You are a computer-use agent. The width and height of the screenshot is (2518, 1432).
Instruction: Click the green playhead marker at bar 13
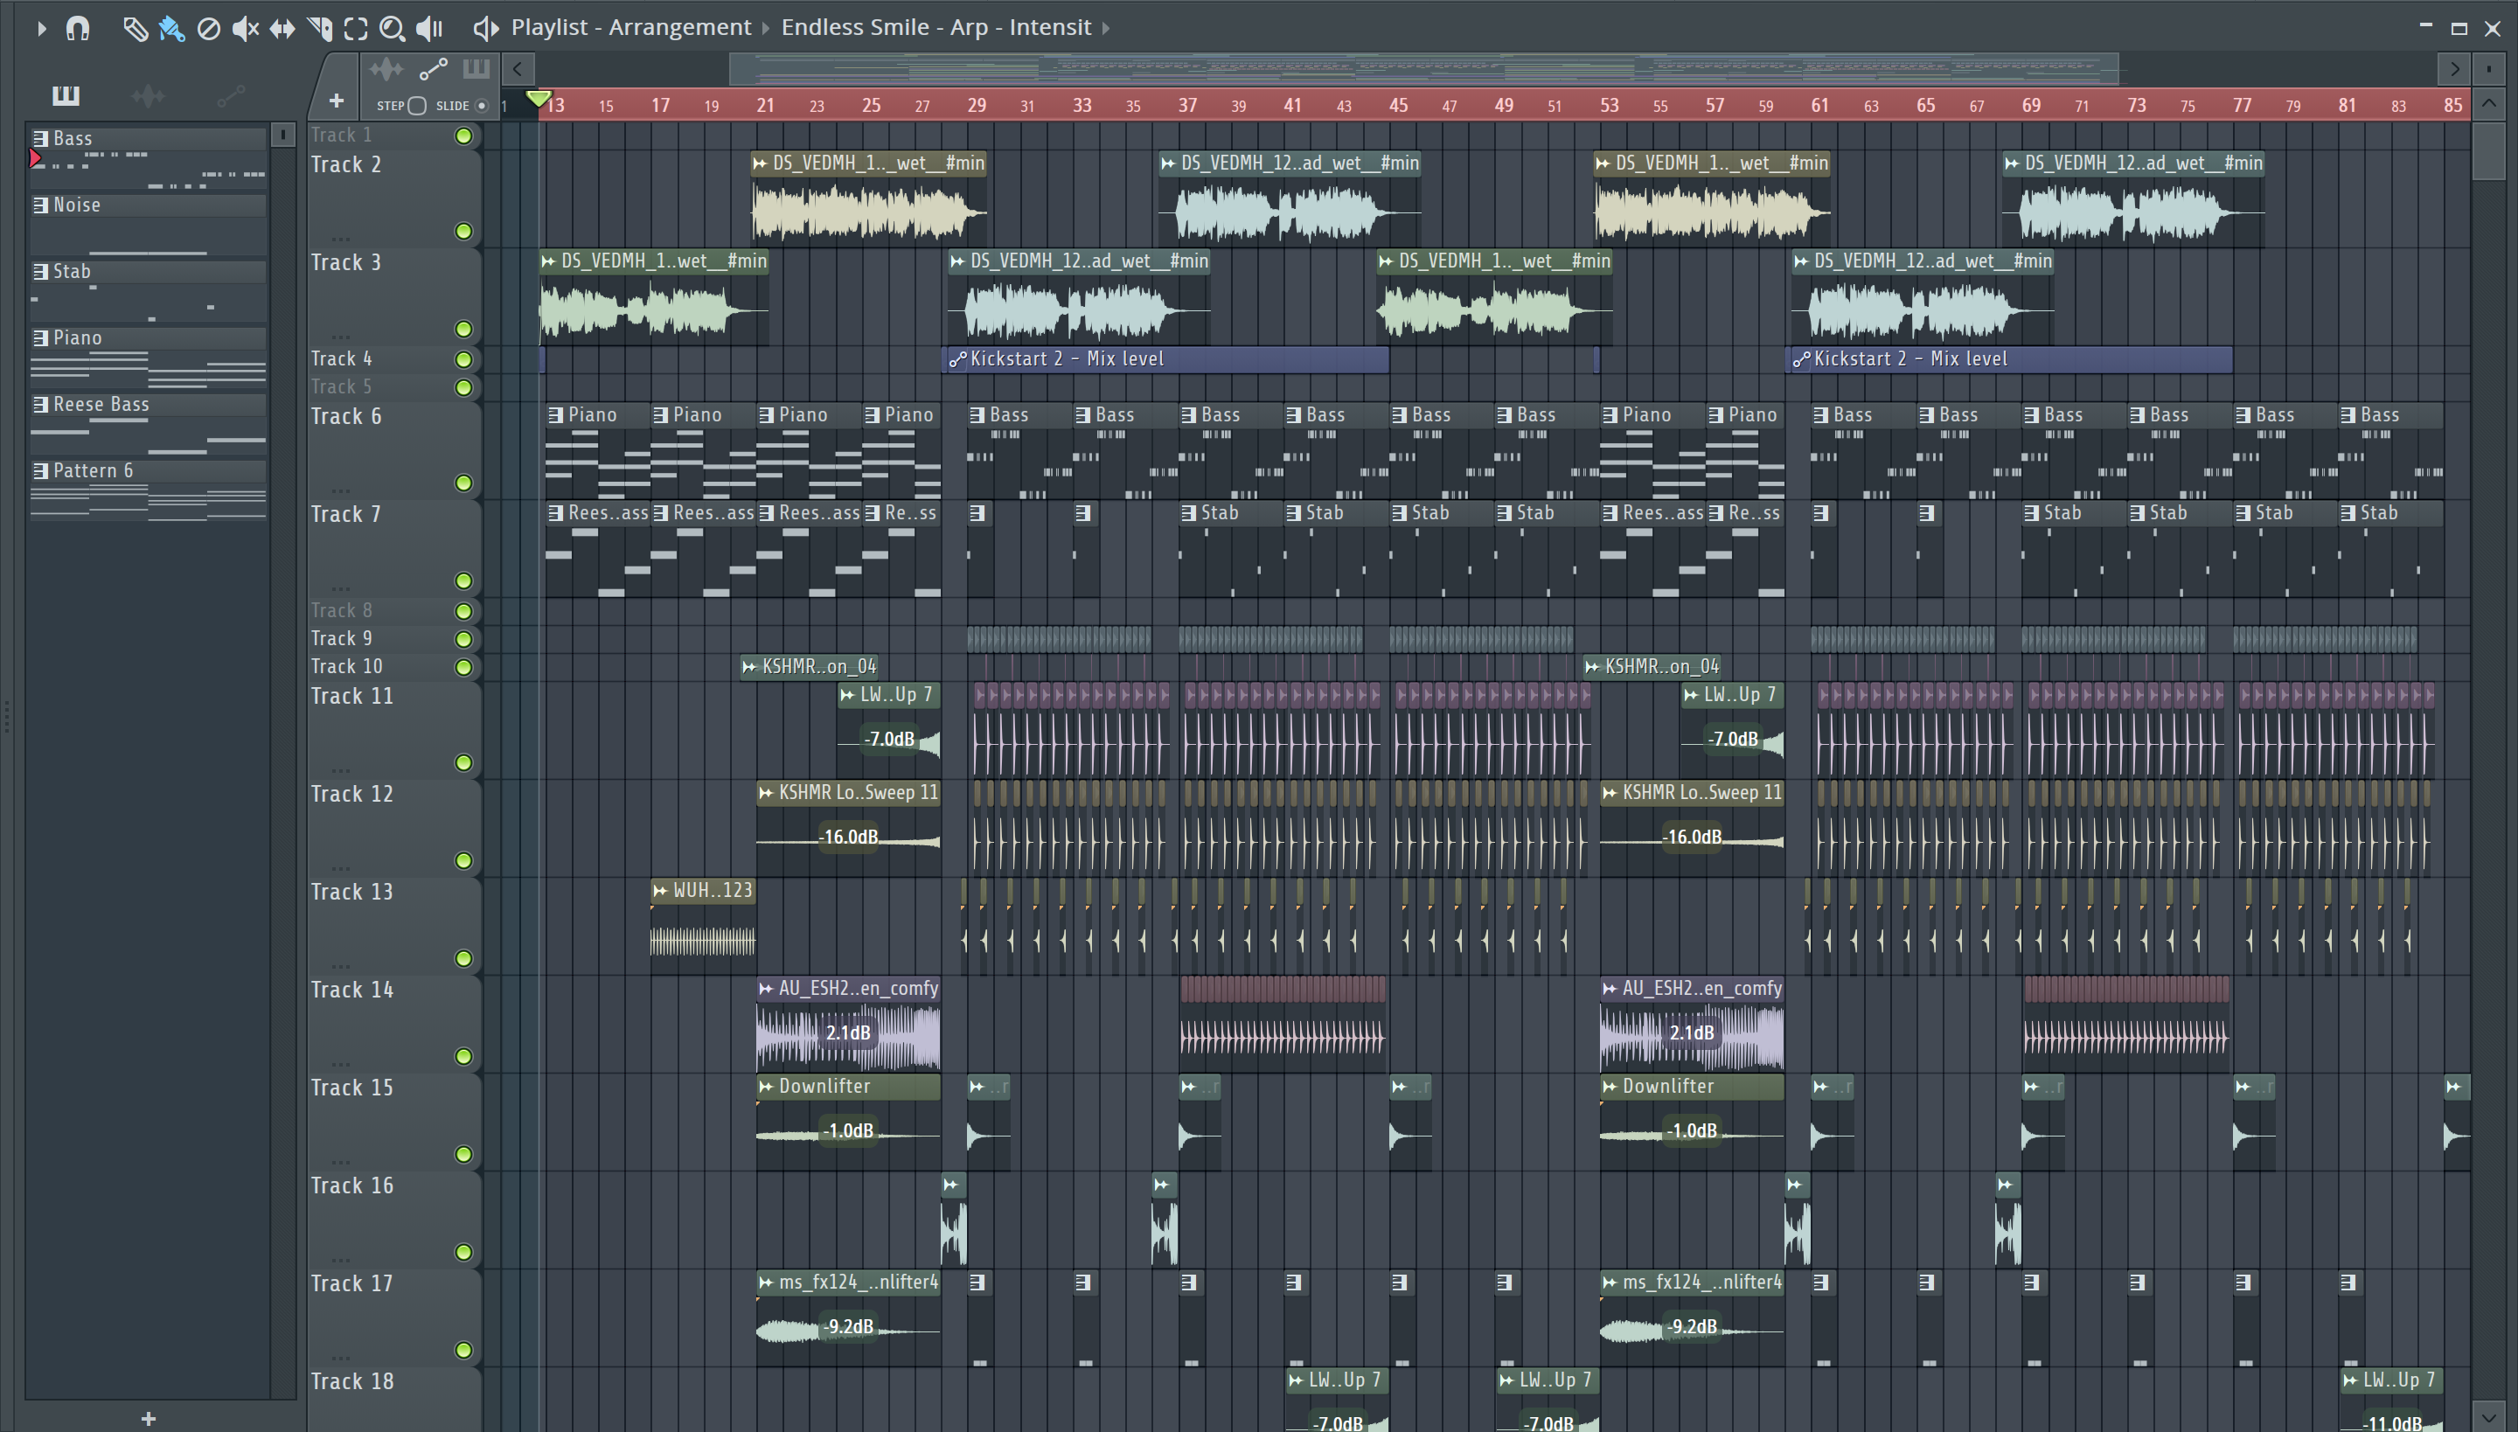[538, 98]
